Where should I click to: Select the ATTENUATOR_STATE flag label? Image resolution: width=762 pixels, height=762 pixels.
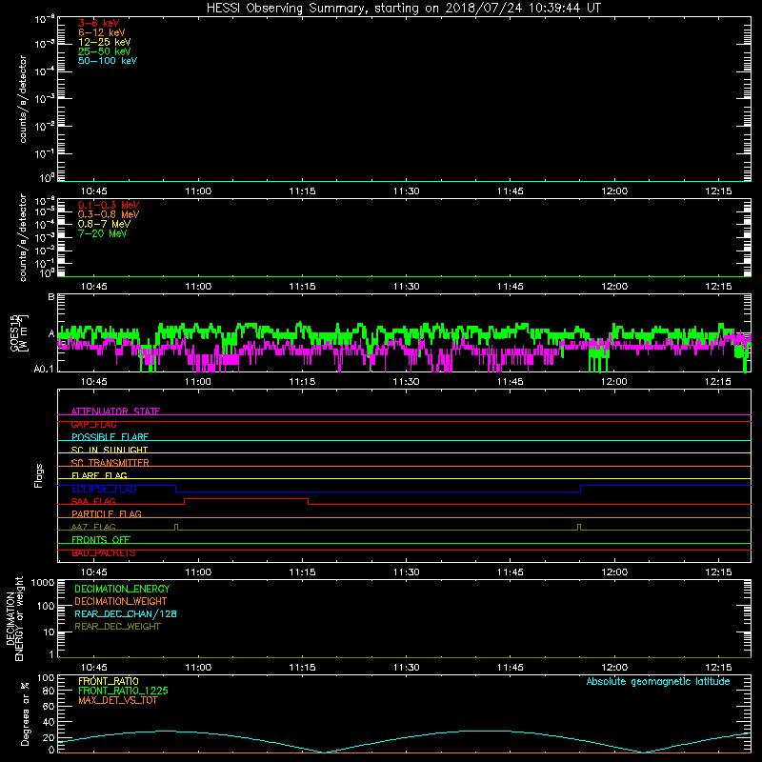click(115, 411)
